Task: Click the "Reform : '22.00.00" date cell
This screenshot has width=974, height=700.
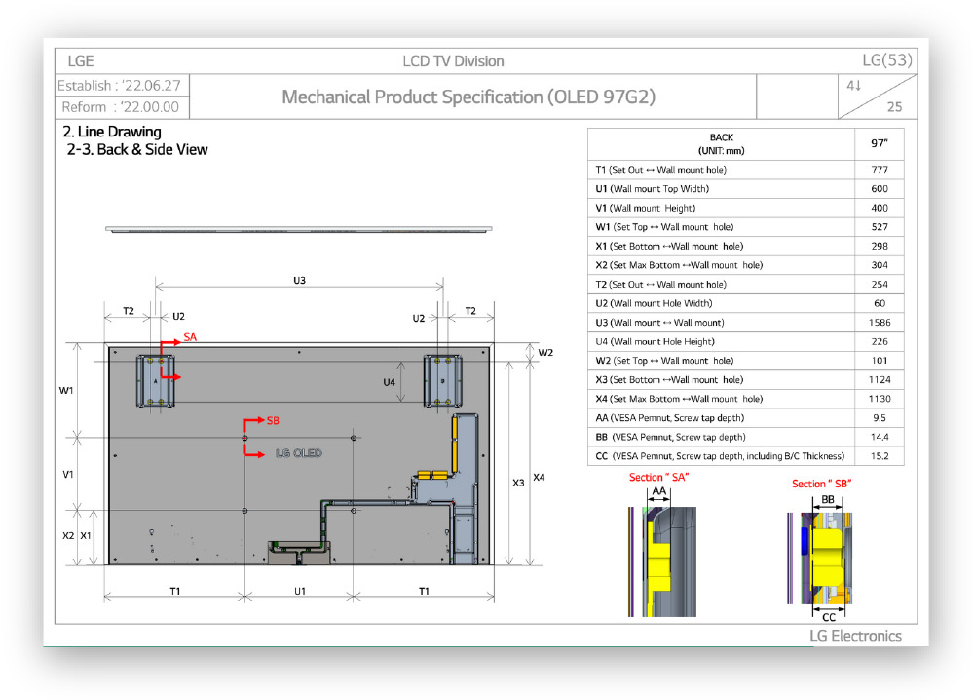Action: pyautogui.click(x=122, y=107)
